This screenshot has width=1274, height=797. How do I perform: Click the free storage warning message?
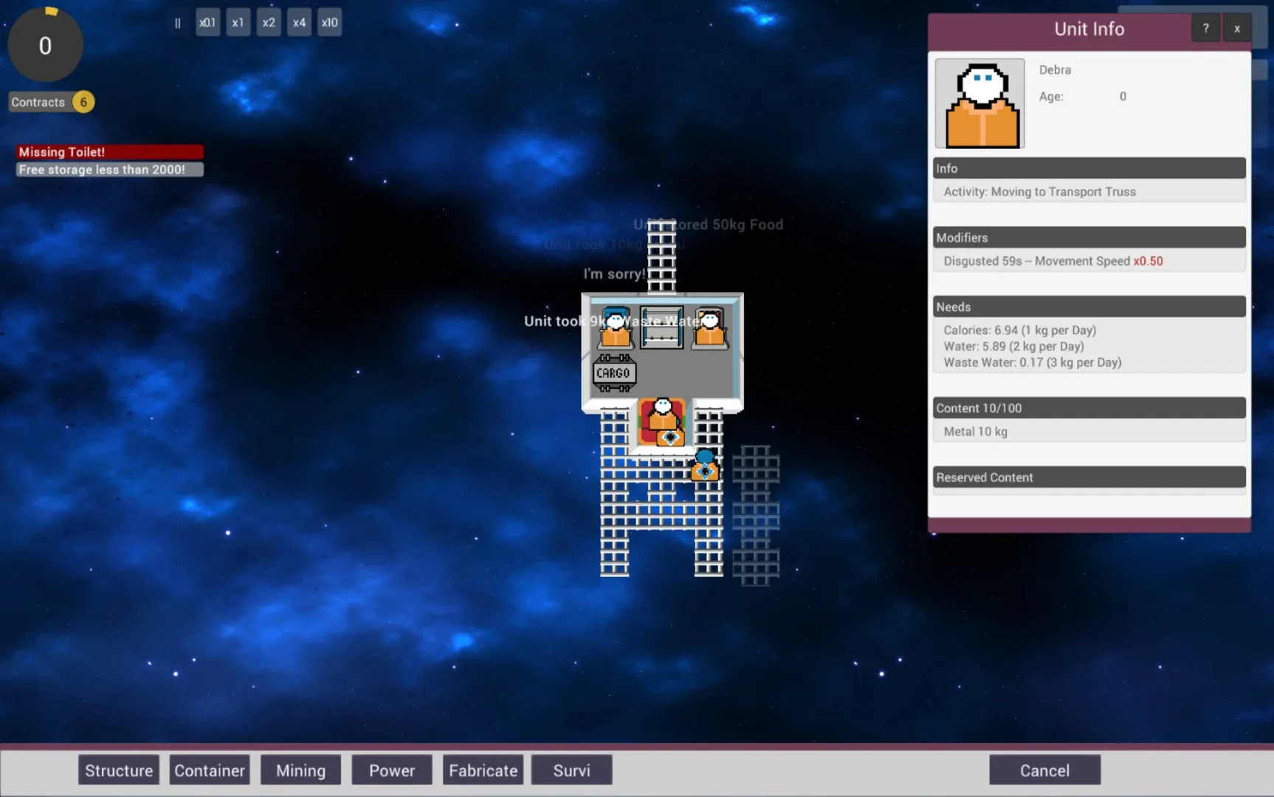109,170
